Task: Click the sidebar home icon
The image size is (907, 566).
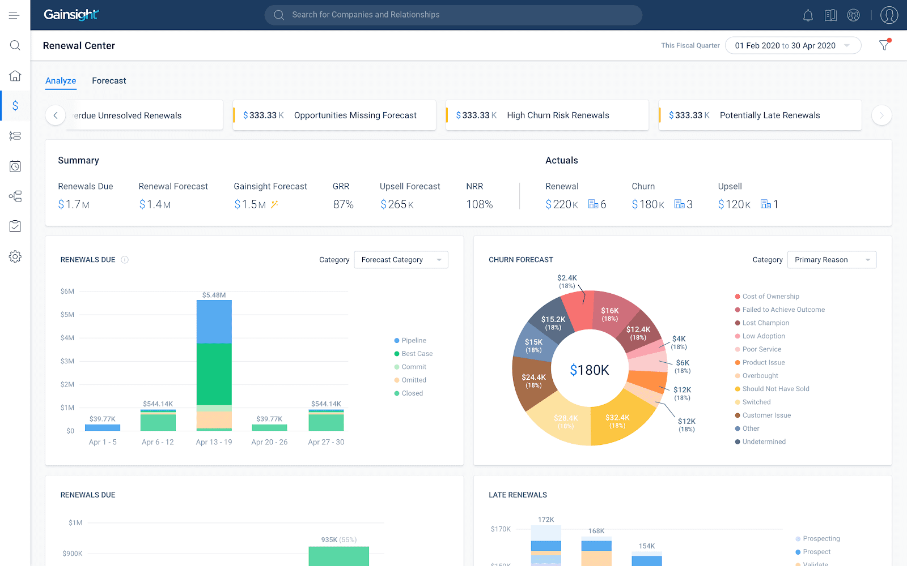Action: click(15, 76)
